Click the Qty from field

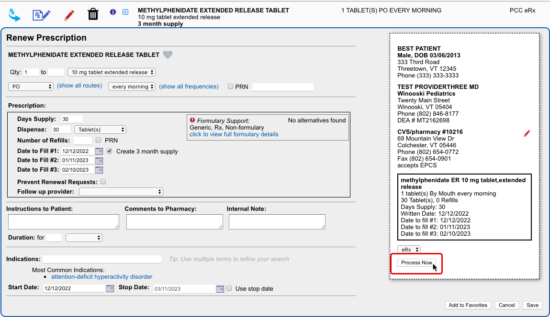click(x=31, y=72)
